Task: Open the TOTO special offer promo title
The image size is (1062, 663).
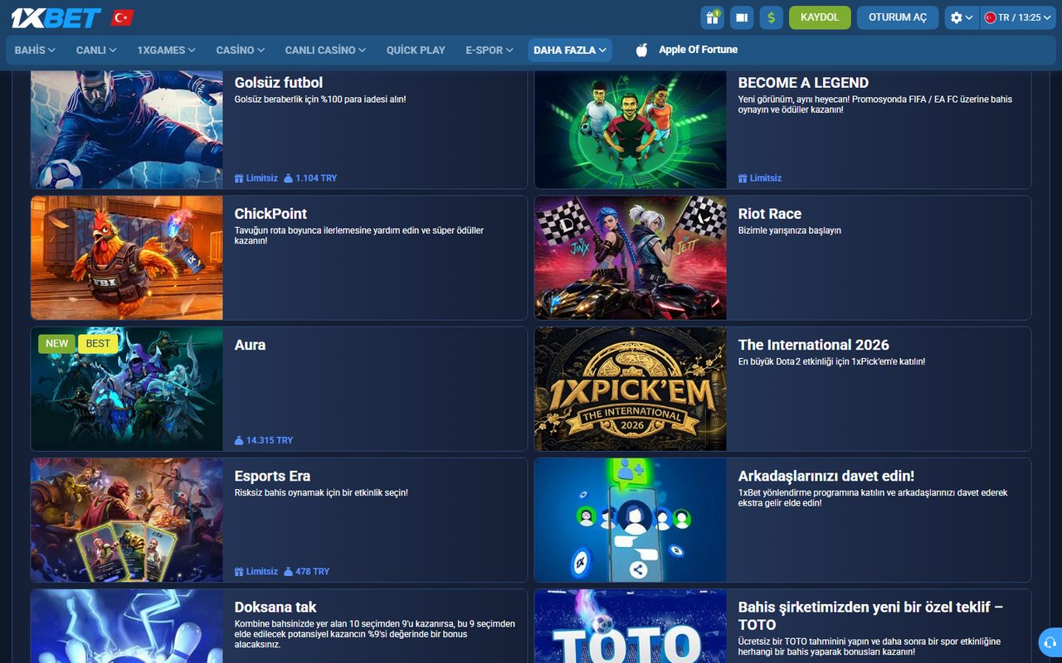Action: (870, 616)
